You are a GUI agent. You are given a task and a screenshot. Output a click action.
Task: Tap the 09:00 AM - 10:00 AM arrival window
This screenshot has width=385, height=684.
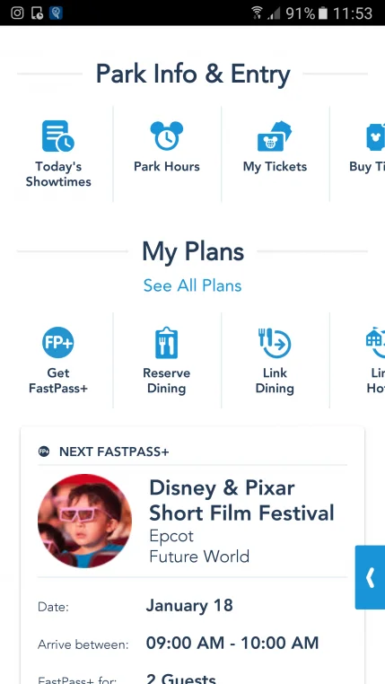click(232, 643)
